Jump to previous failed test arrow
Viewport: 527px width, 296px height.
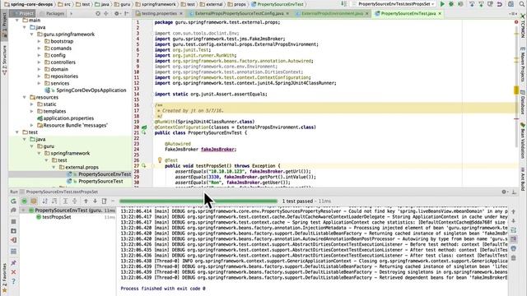pyautogui.click(x=86, y=201)
